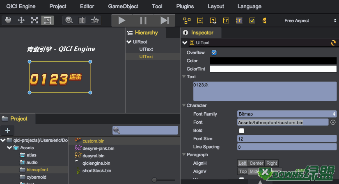Open the white ColorTint swatch
The width and height of the screenshot is (339, 184).
point(273,69)
